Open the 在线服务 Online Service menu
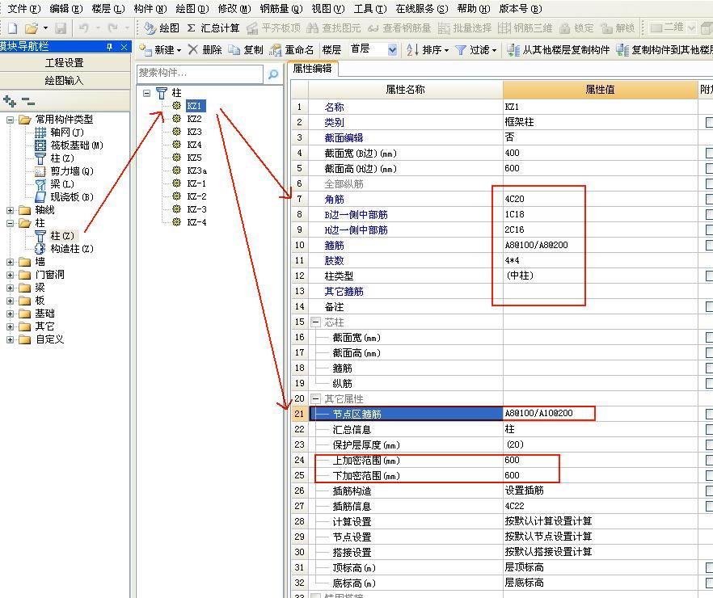713x598 pixels. [421, 8]
